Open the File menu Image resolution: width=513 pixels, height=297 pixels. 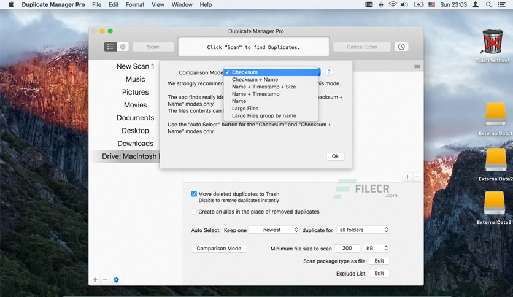(x=96, y=4)
